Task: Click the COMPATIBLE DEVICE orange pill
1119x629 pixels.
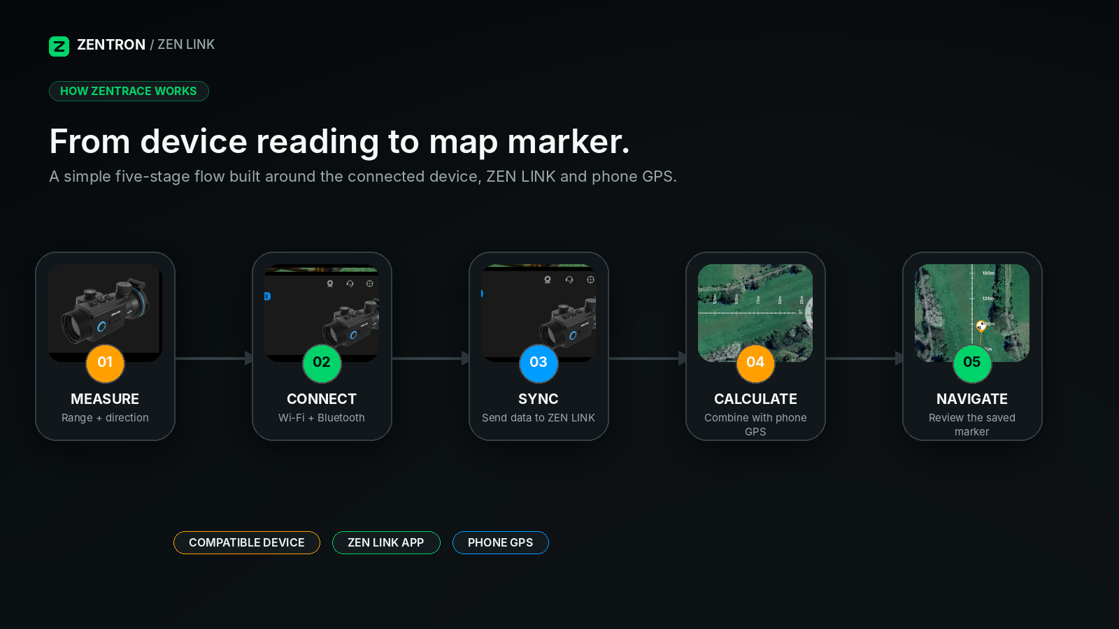Action: (247, 542)
